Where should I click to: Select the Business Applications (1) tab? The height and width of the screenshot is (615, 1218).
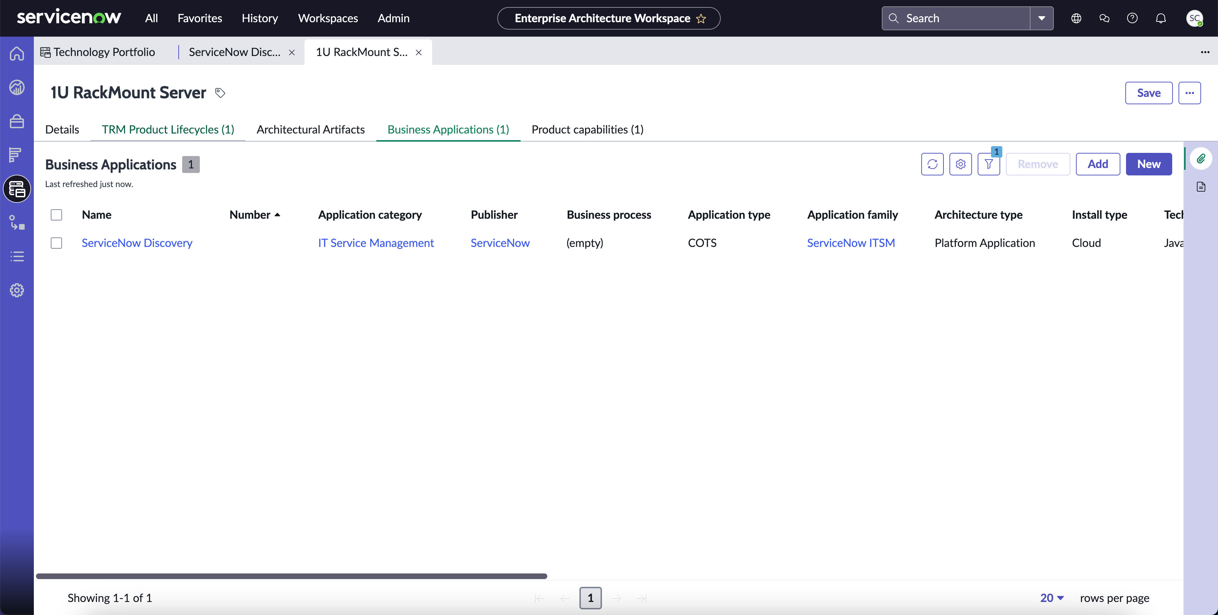[x=448, y=130]
